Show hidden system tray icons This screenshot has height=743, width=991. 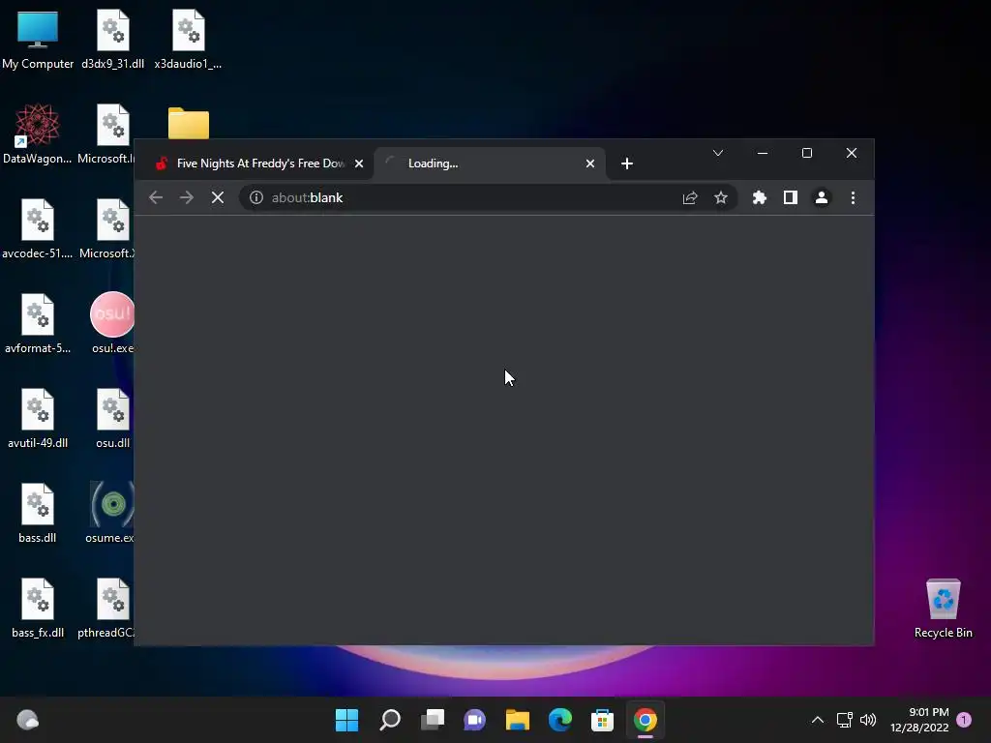(x=817, y=720)
